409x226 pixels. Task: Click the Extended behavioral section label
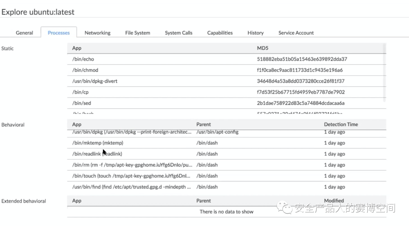click(x=23, y=201)
